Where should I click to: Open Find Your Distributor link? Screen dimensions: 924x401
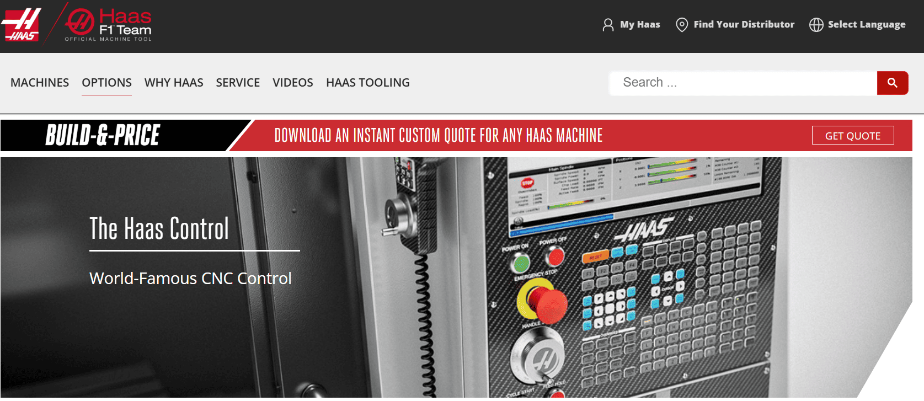click(x=744, y=24)
